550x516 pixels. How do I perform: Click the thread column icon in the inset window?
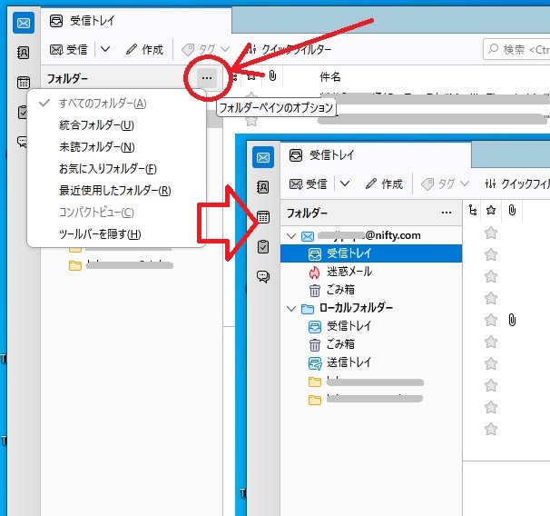coord(471,212)
